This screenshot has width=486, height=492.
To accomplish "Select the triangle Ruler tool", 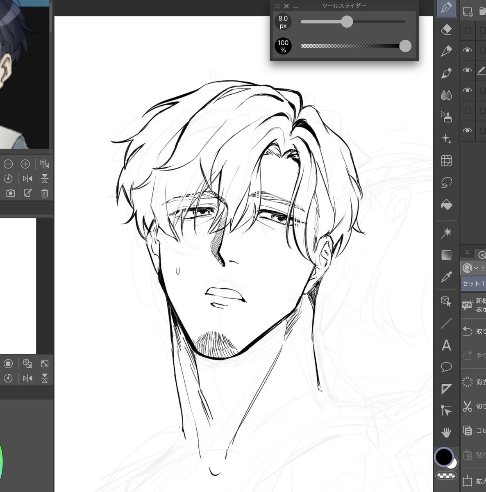I will coord(446,389).
